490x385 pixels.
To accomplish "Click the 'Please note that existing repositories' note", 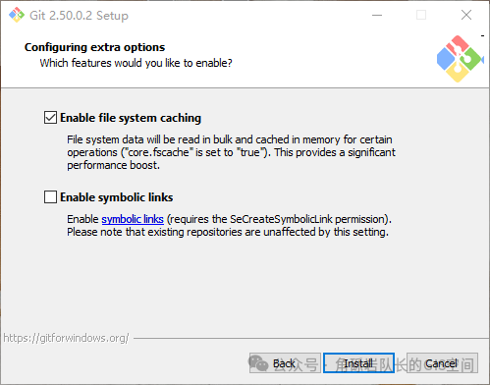I will [228, 232].
